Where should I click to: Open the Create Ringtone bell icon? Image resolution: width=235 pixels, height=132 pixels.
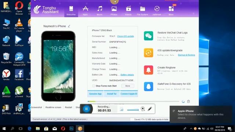[148, 70]
